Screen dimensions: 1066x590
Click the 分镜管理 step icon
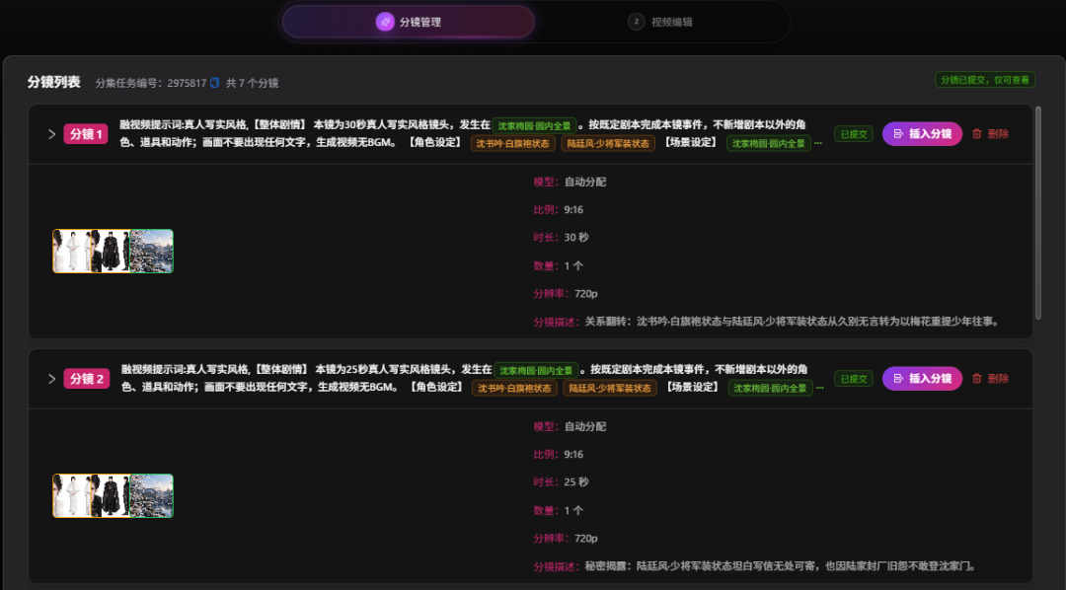[385, 22]
